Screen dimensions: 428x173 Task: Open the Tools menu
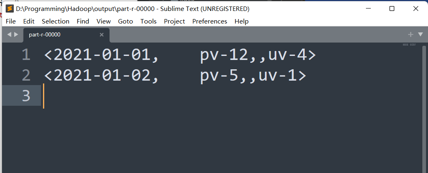tap(148, 21)
